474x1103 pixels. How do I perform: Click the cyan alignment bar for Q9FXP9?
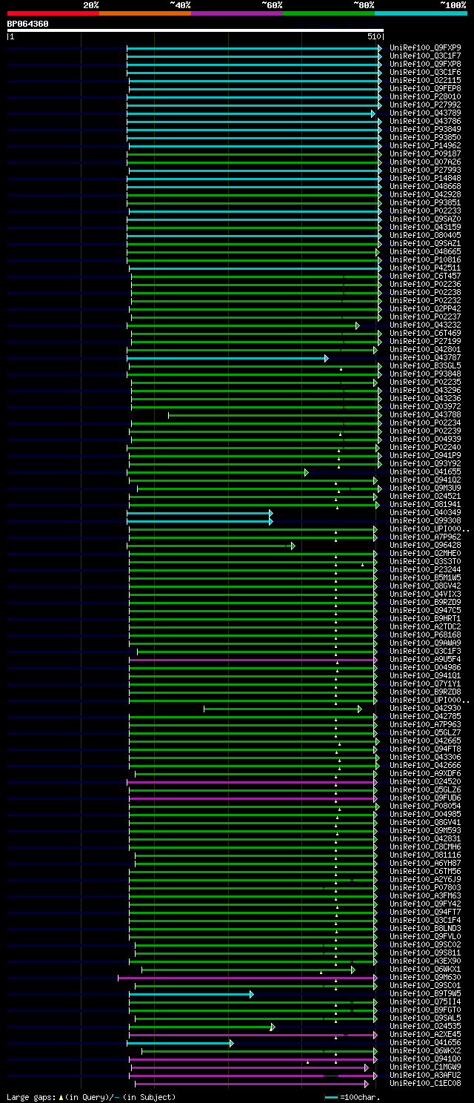pos(254,48)
